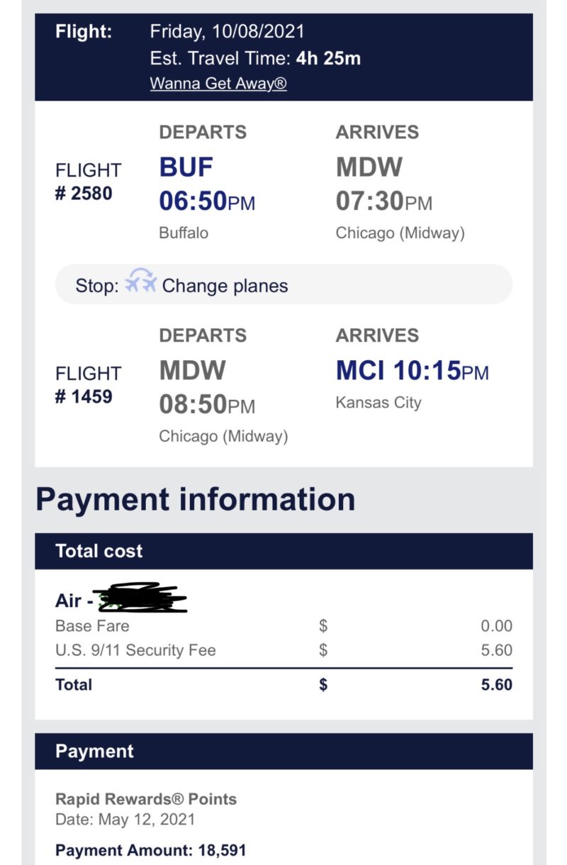The height and width of the screenshot is (865, 567).
Task: Click the Est. Travel Time 4h 25m text
Action: (255, 58)
